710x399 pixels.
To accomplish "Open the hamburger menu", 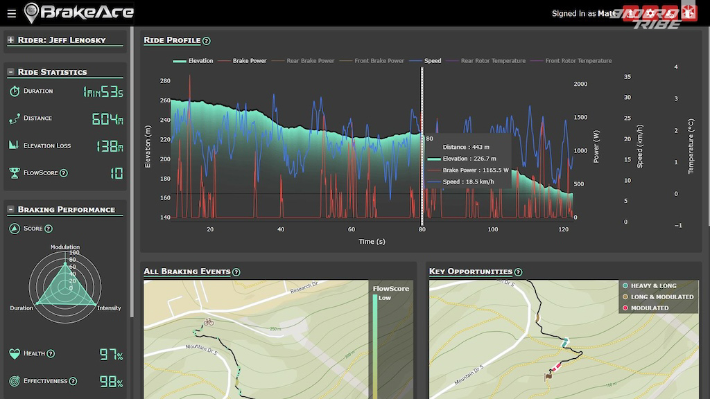I will point(11,13).
